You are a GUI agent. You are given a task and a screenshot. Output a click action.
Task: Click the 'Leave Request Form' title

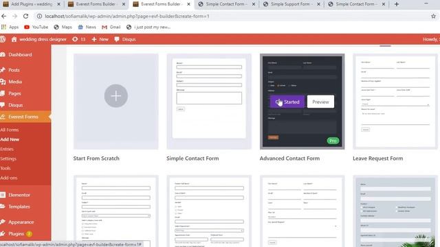tap(377, 158)
